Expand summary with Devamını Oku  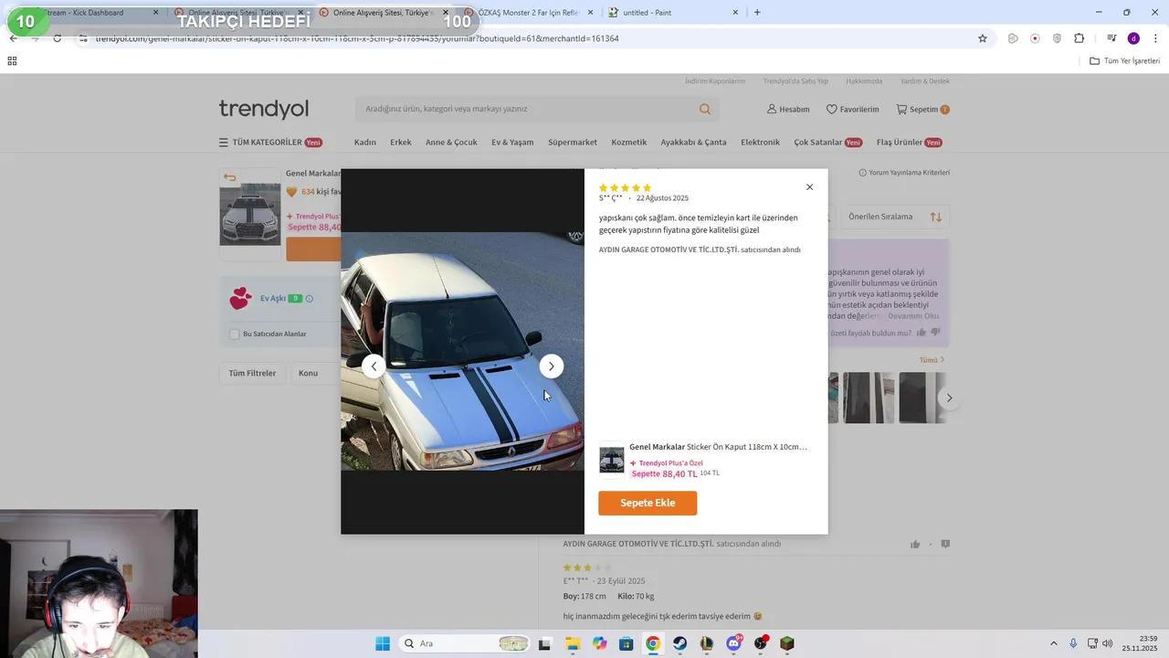click(913, 316)
